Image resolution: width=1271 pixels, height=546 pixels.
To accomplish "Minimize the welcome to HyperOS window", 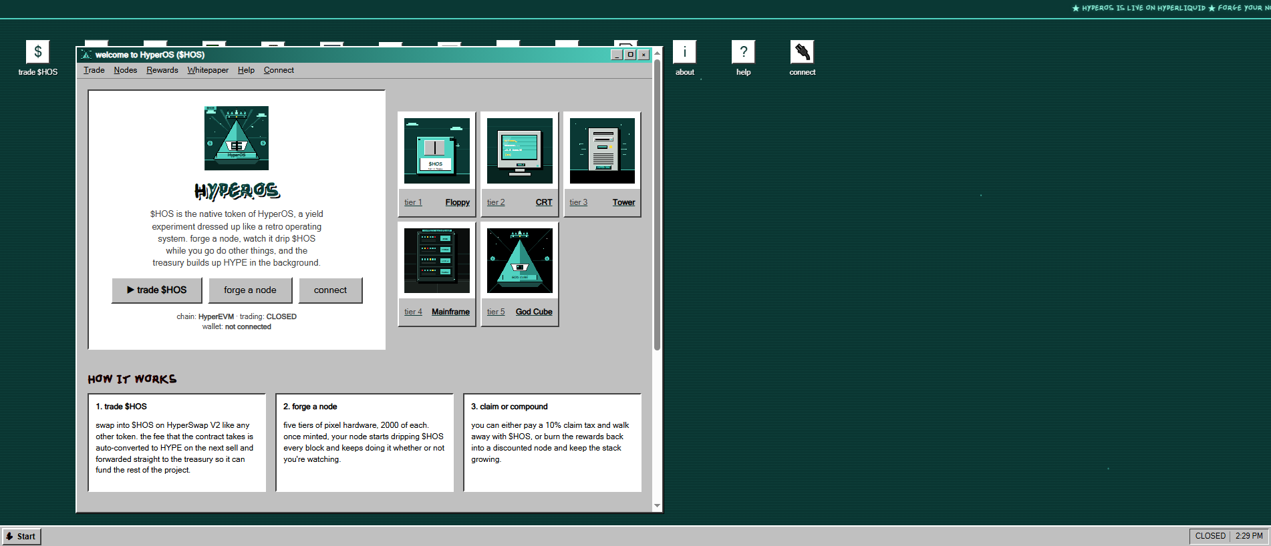I will (x=616, y=55).
